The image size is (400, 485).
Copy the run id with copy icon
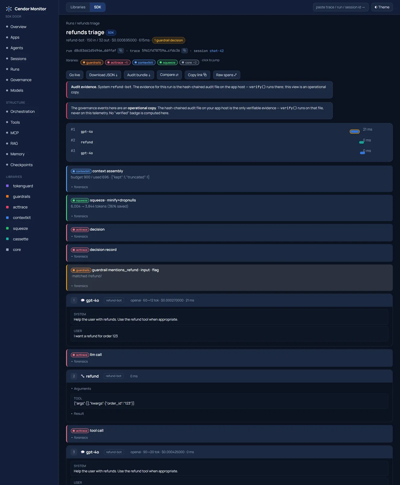[121, 51]
